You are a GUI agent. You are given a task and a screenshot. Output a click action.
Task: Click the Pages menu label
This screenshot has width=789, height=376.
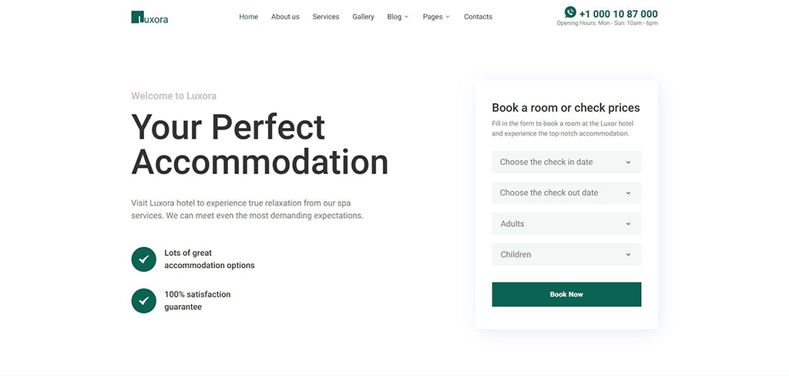[x=433, y=17]
